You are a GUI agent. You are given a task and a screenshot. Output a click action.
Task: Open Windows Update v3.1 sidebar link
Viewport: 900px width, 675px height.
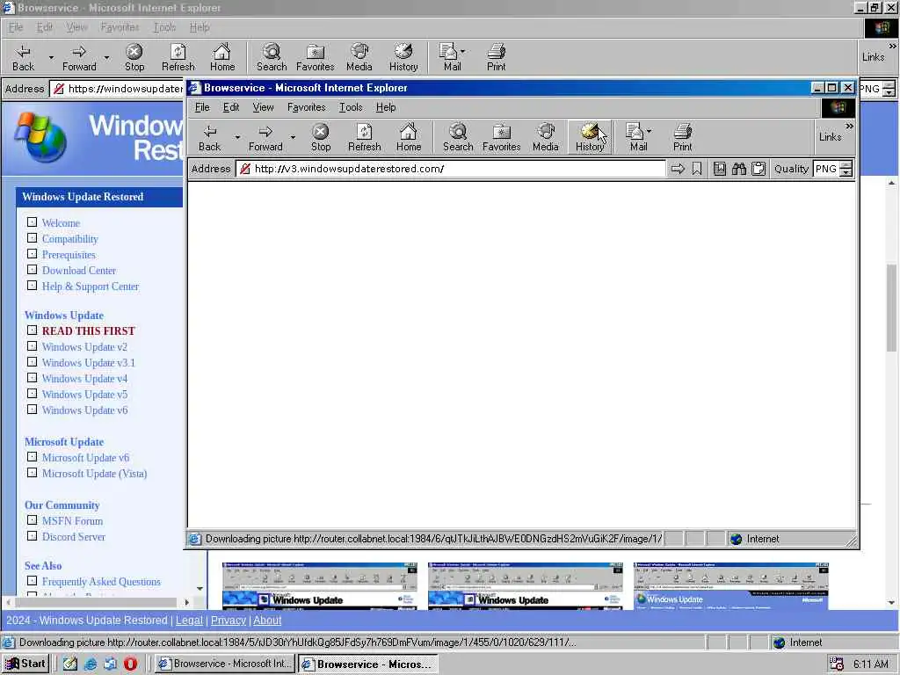tap(89, 363)
